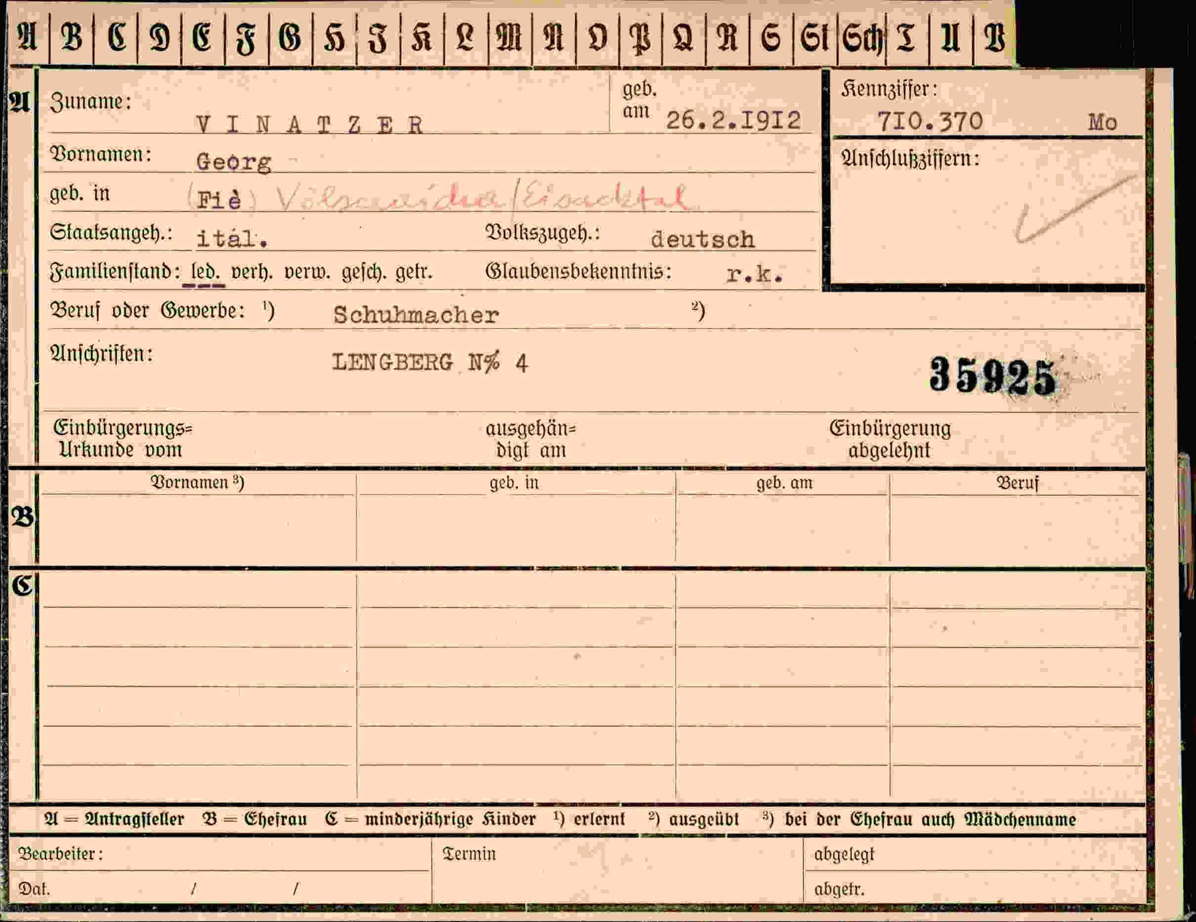Viewport: 1196px width, 922px height.
Task: Click the 'Familienstand:' label
Action: (116, 272)
